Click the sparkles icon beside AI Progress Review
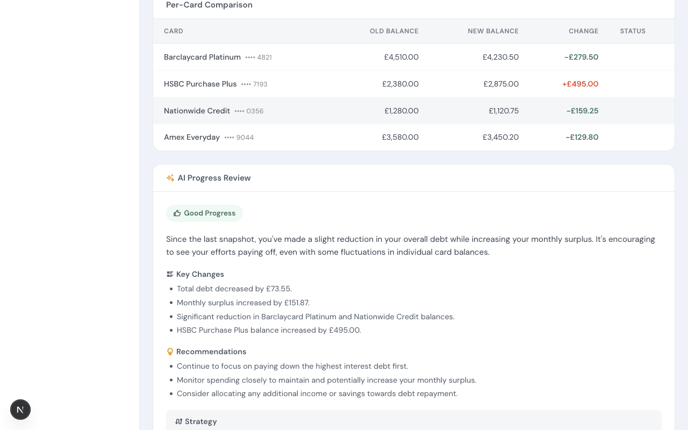The width and height of the screenshot is (688, 430). tap(170, 177)
